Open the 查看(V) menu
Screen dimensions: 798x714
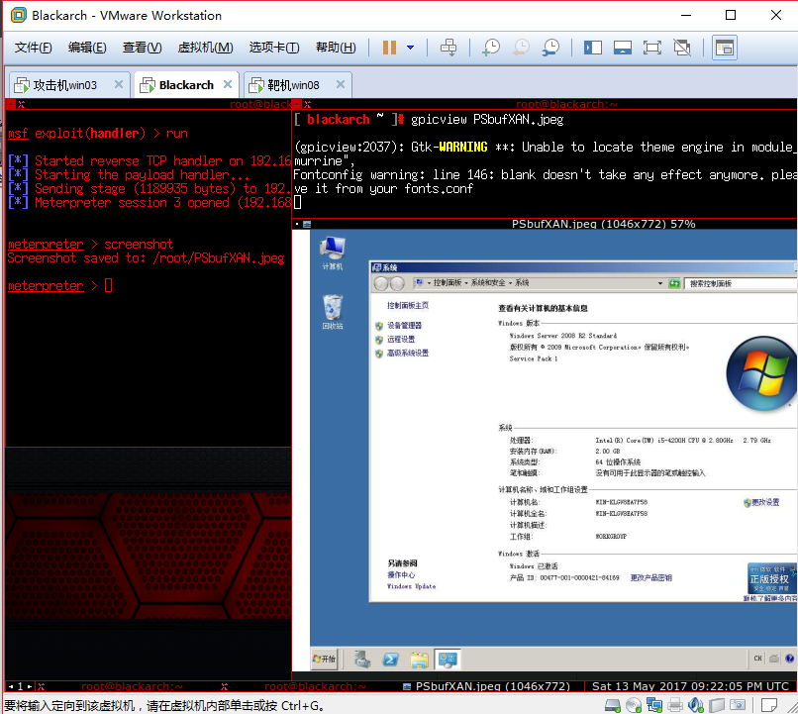tap(142, 48)
